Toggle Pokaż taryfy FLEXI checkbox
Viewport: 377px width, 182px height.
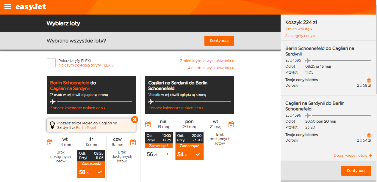coord(51,63)
